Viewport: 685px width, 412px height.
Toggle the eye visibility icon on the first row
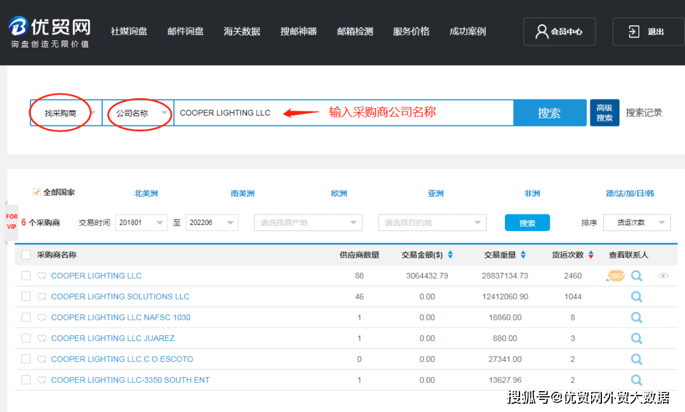(x=663, y=275)
